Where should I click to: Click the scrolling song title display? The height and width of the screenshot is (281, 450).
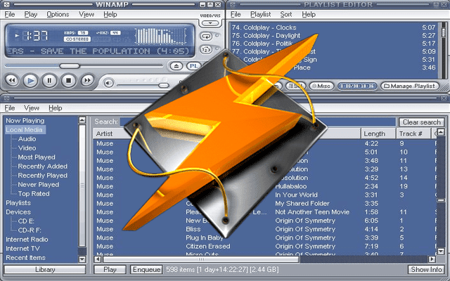98,51
